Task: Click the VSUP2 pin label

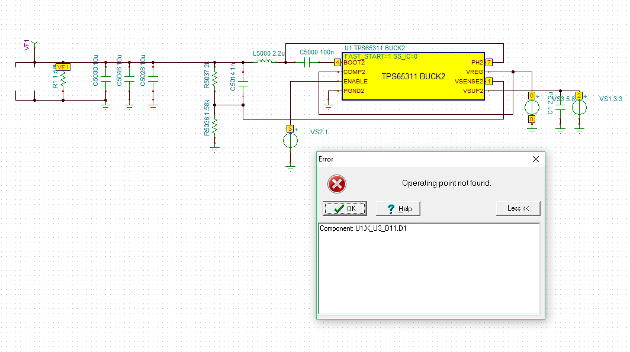Action: (473, 91)
